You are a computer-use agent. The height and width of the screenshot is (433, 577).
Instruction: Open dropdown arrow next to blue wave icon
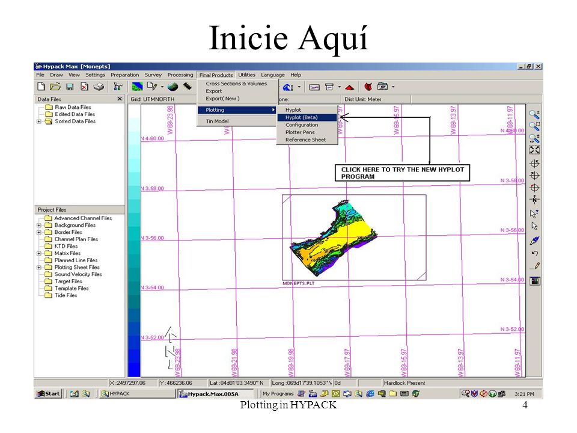click(x=299, y=87)
